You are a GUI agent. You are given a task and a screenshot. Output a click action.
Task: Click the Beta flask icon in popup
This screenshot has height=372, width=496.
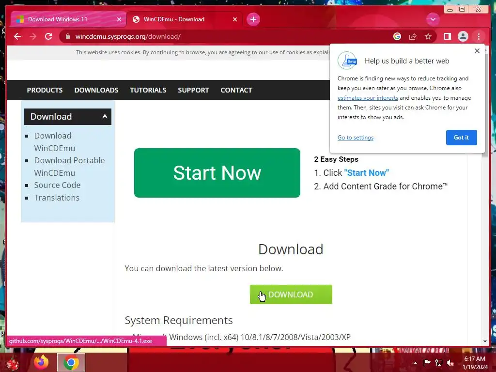tap(347, 61)
